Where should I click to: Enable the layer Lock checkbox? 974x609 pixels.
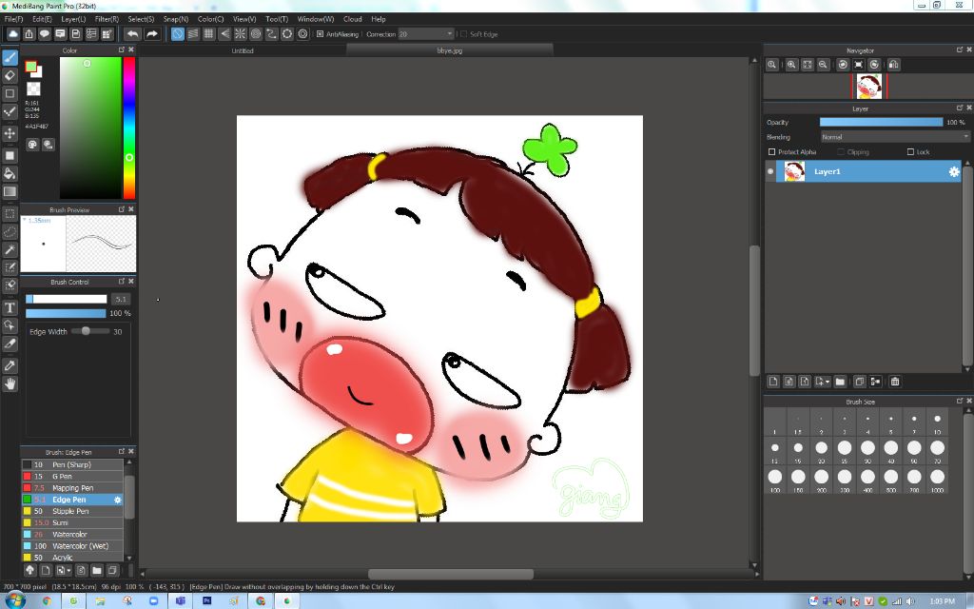(910, 152)
